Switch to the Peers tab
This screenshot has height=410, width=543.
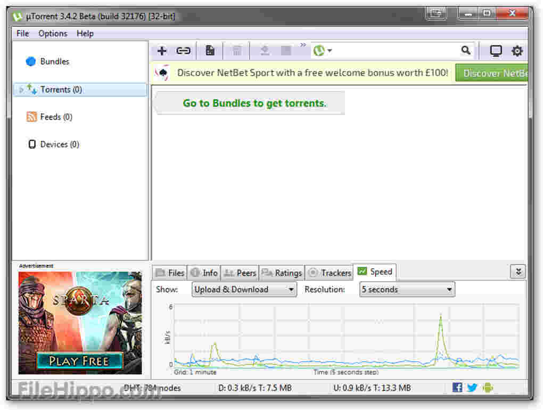point(240,273)
